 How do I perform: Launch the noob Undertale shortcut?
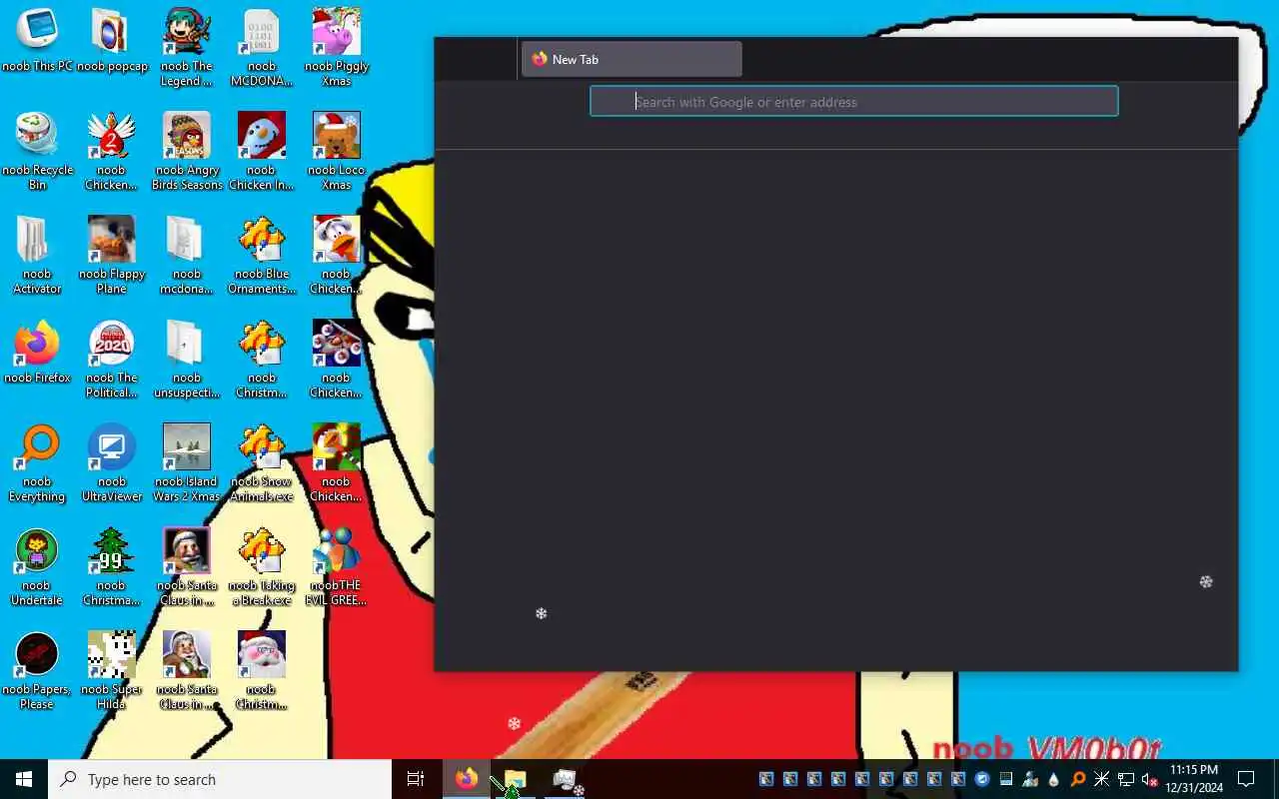pos(37,567)
